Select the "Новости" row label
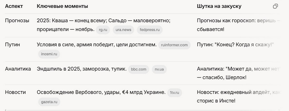The height and width of the screenshot is (111, 289). tap(16, 92)
